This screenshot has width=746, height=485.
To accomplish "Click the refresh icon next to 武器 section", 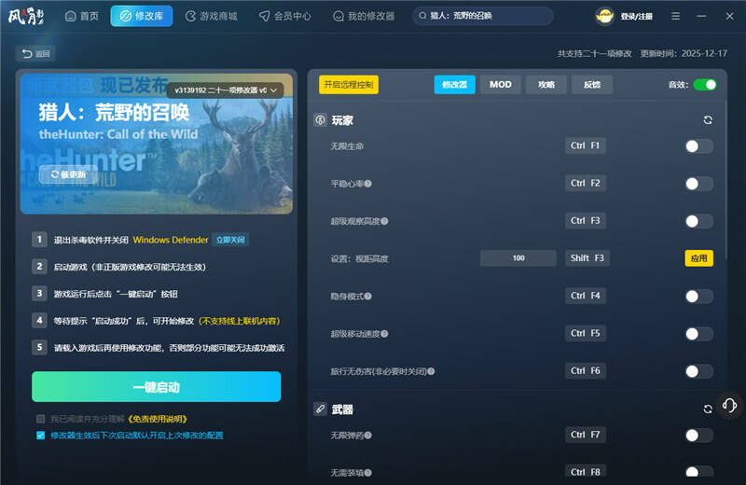I will (x=708, y=409).
